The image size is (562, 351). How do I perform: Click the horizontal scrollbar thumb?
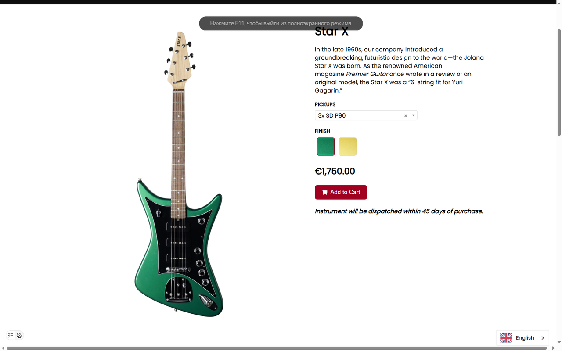click(277, 348)
